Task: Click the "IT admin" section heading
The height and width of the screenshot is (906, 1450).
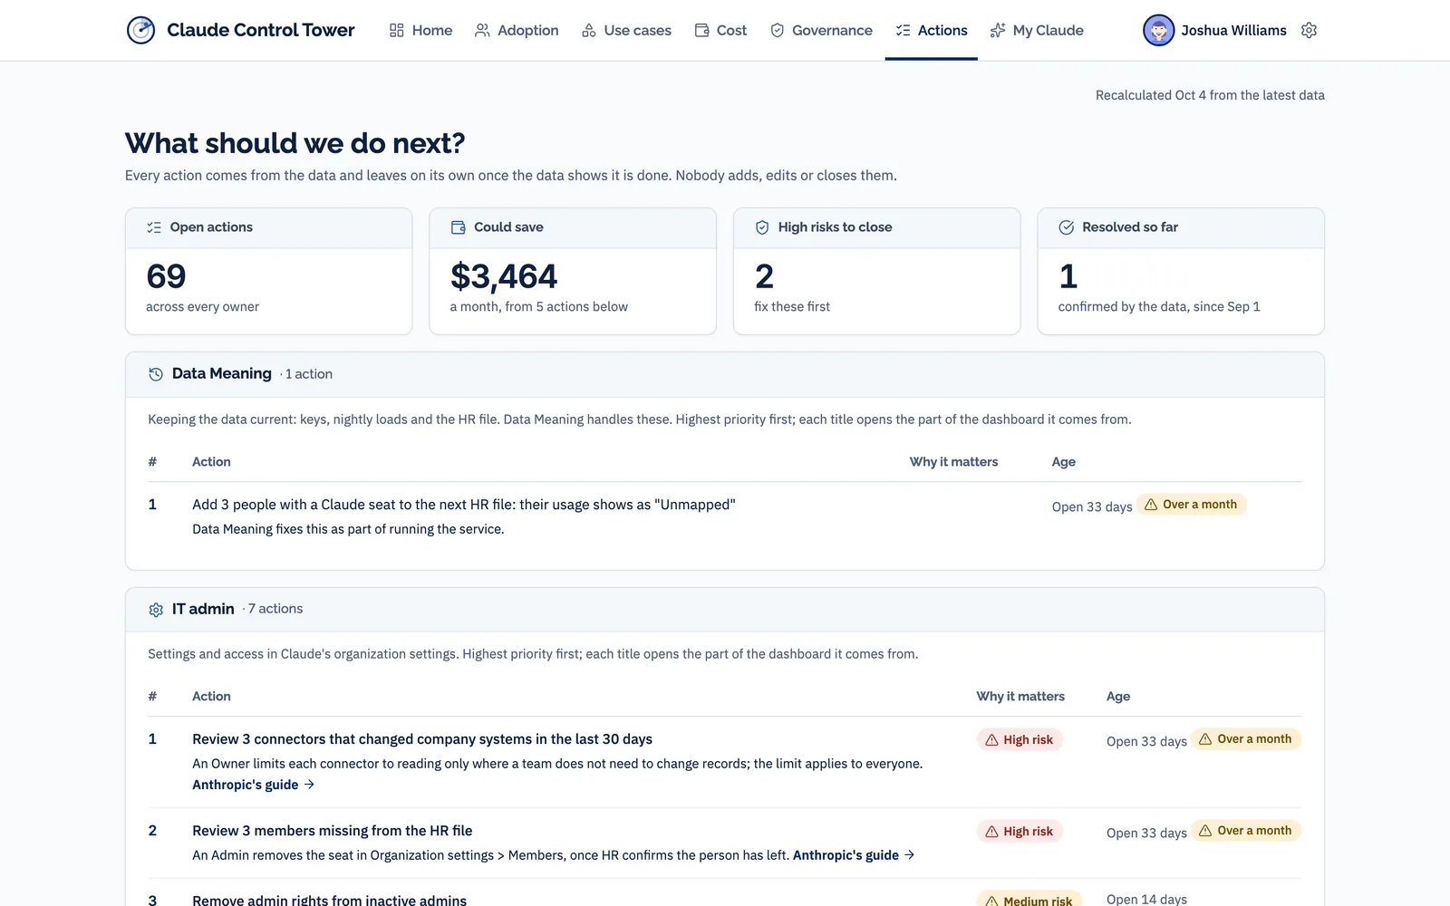Action: click(x=203, y=609)
